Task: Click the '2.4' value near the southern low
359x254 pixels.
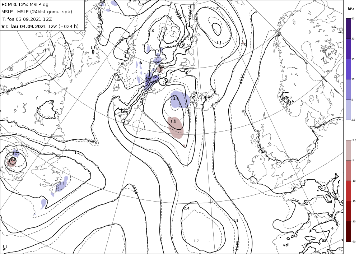Action: (187, 208)
